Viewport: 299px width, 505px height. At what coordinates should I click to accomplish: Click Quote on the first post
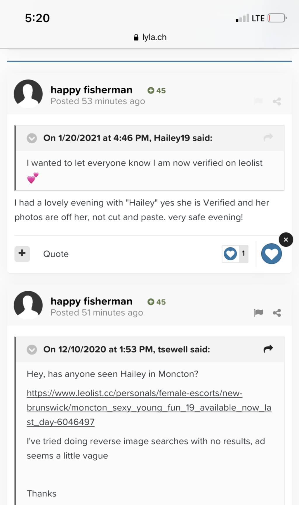pyautogui.click(x=56, y=254)
